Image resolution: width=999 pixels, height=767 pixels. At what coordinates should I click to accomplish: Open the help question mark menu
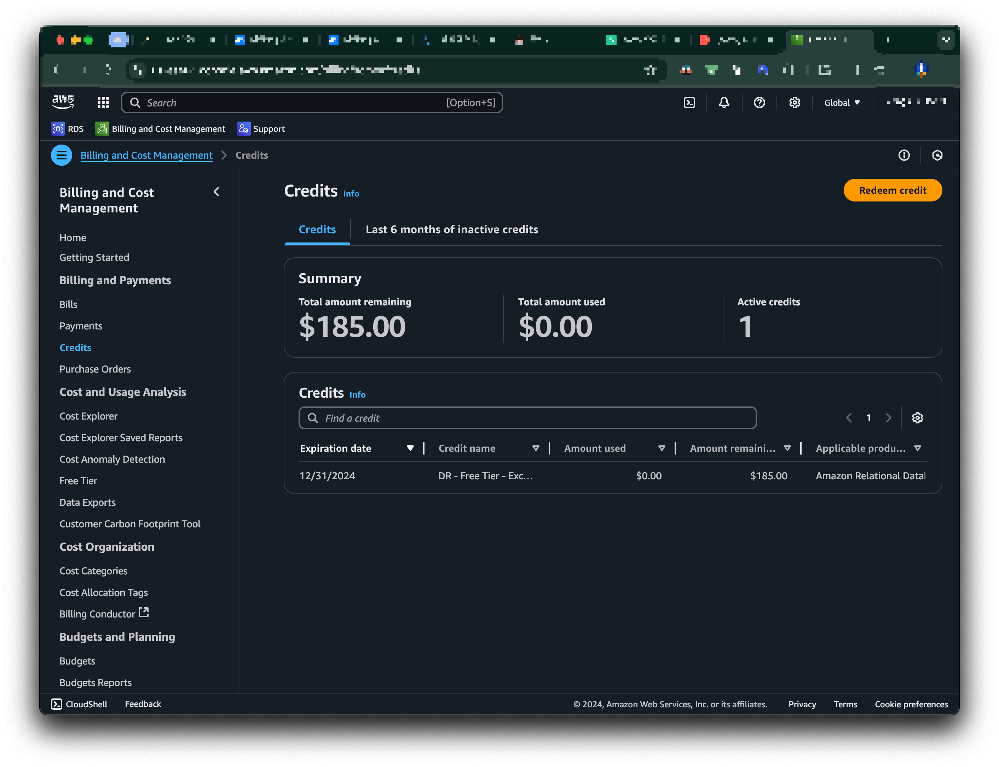tap(759, 103)
